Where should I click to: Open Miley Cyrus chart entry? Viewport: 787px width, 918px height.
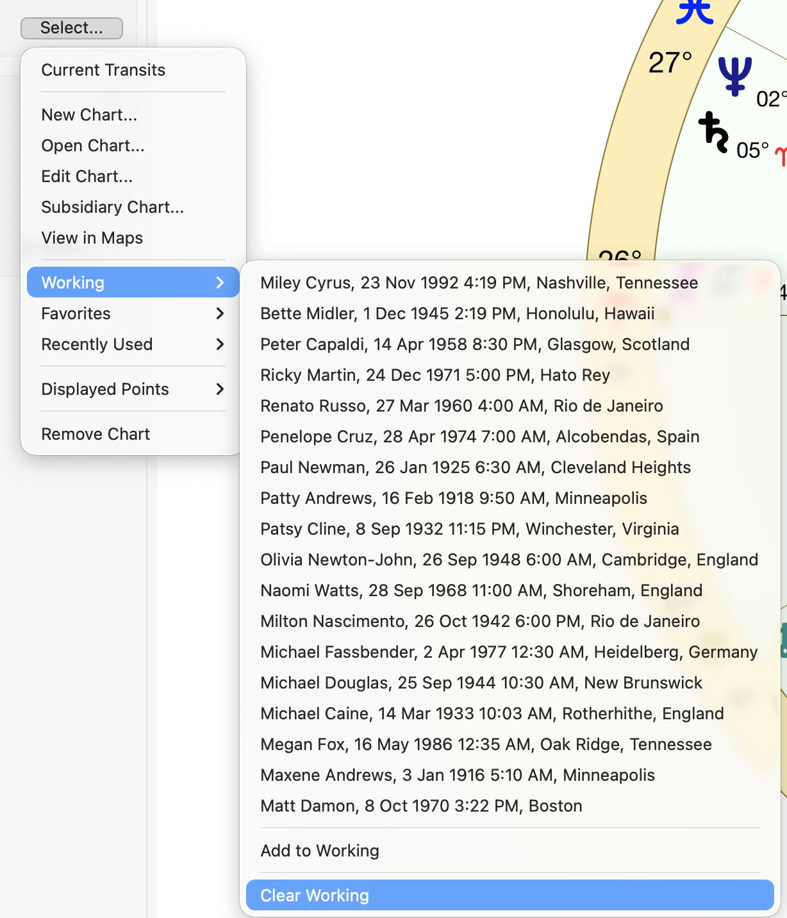pyautogui.click(x=510, y=283)
